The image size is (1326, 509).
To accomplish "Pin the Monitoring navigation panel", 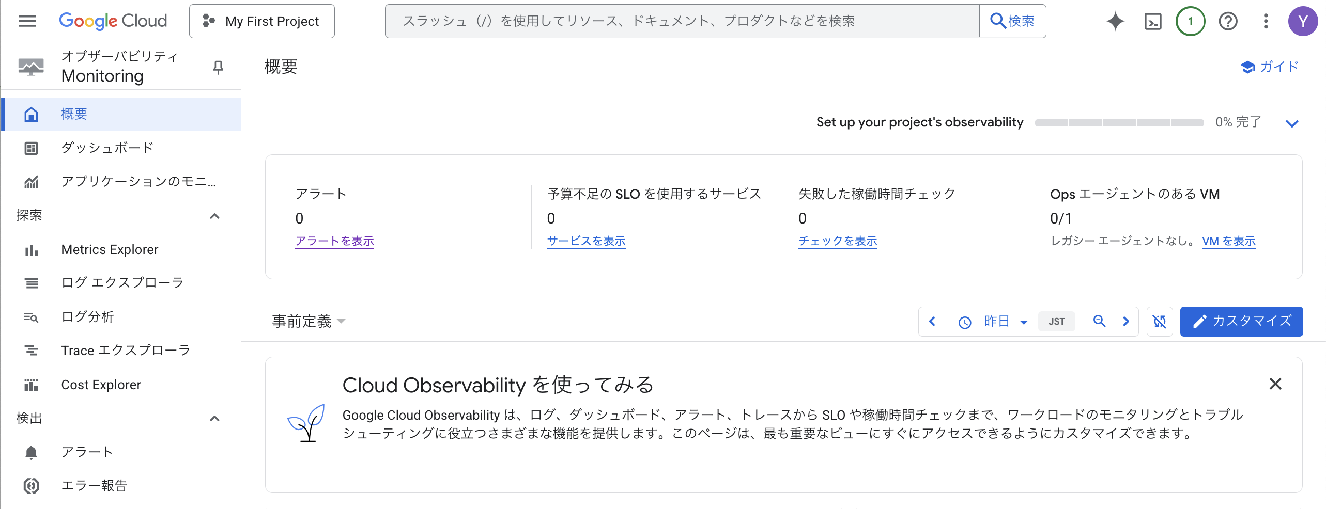I will (218, 67).
